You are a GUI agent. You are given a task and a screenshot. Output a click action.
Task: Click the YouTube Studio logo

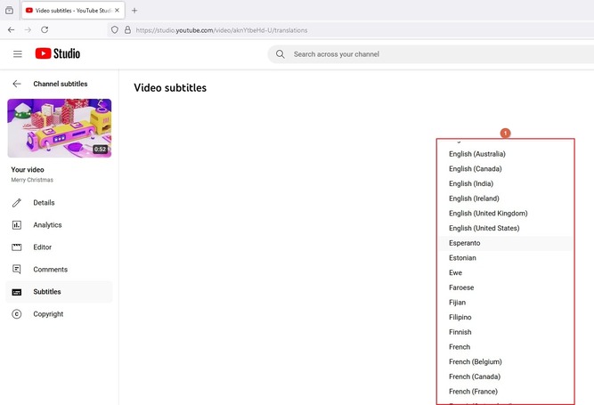tap(58, 53)
